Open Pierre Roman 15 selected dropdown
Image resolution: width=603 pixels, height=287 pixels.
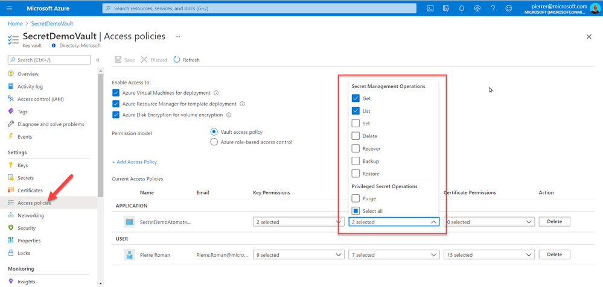489,254
